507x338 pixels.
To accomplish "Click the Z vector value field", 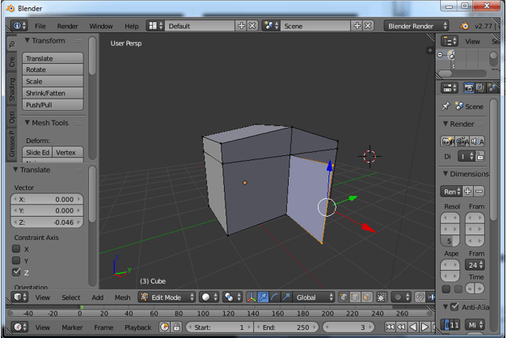I will coord(47,222).
